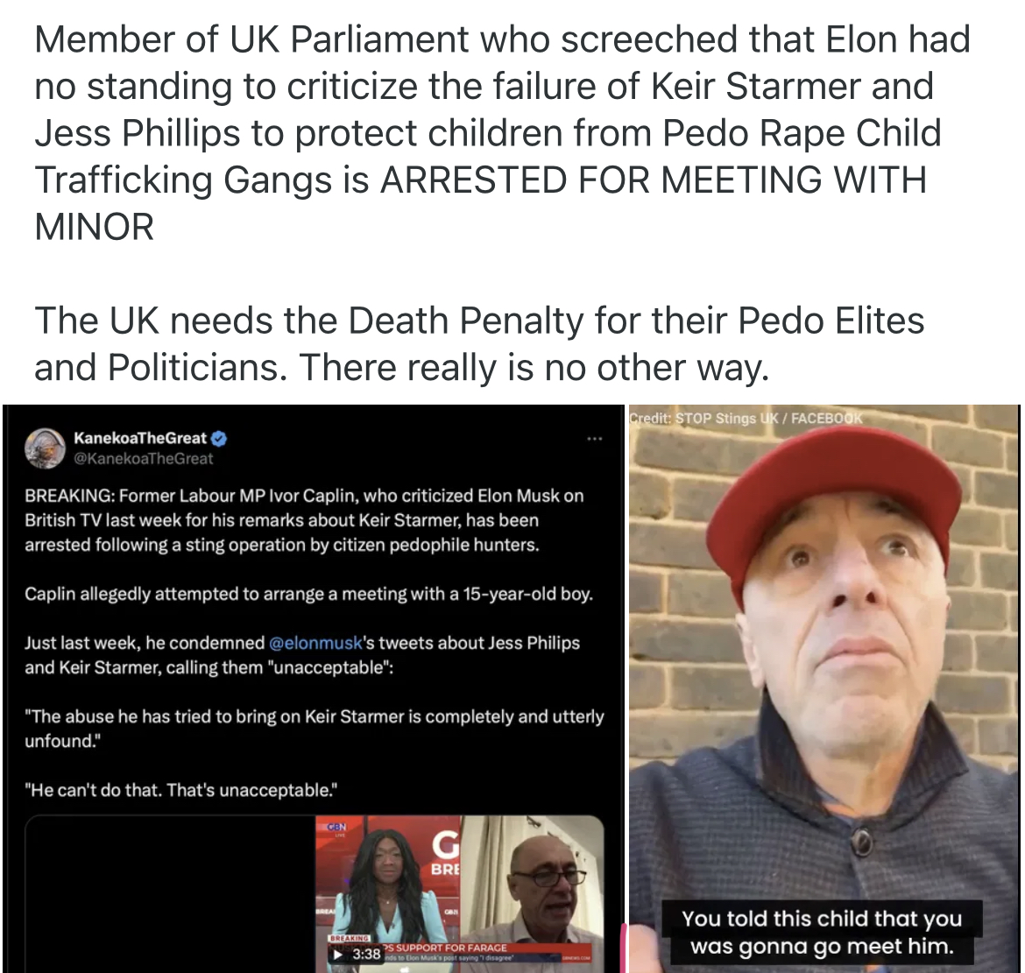Click the 'UK needs the Death Penalty' paragraph
Viewport: 1025px width, 973px height.
pos(479,343)
